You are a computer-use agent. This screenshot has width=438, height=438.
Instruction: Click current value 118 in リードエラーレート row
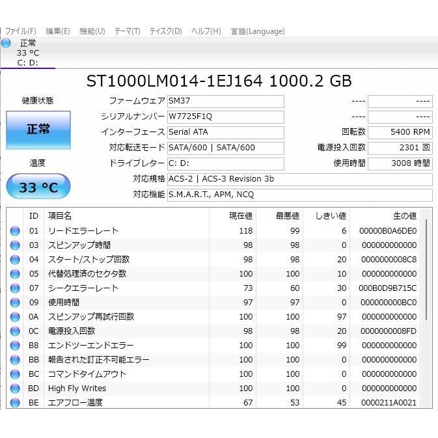246,231
